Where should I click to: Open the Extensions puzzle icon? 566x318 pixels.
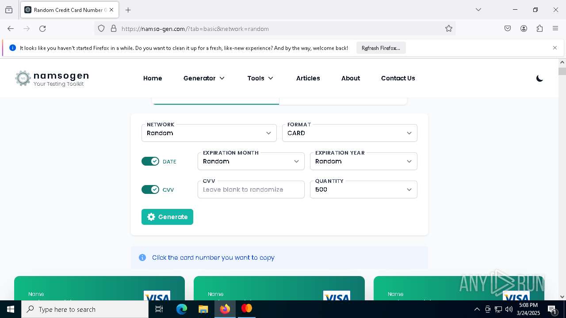pyautogui.click(x=539, y=29)
